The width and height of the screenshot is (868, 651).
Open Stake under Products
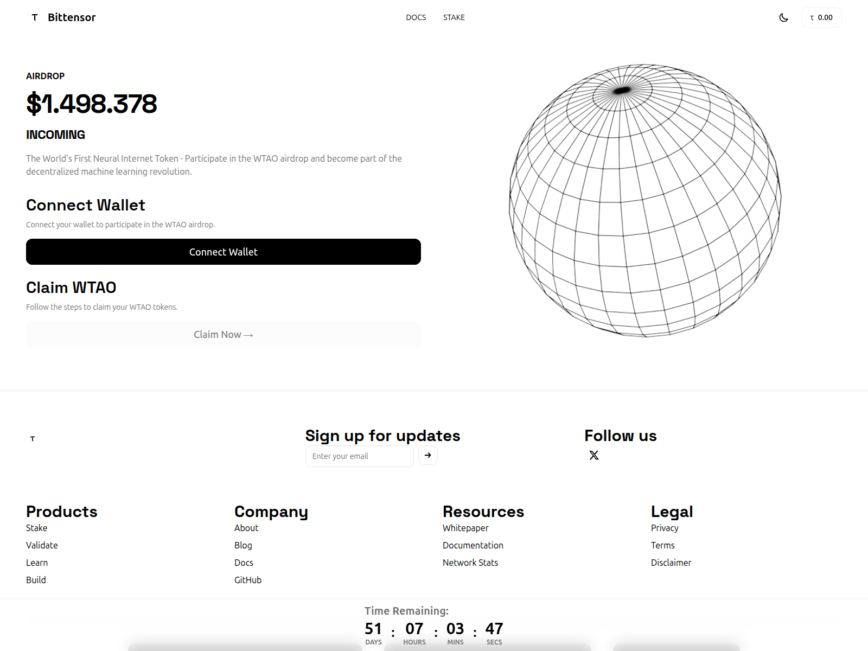[36, 528]
